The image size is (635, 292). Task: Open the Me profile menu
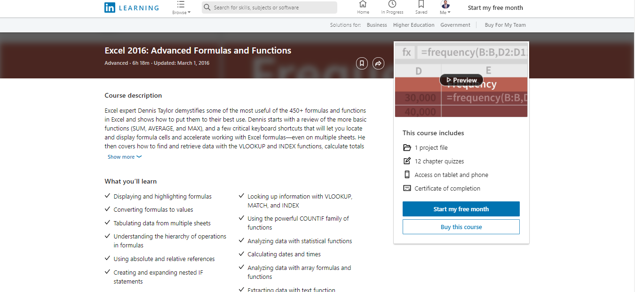tap(445, 8)
